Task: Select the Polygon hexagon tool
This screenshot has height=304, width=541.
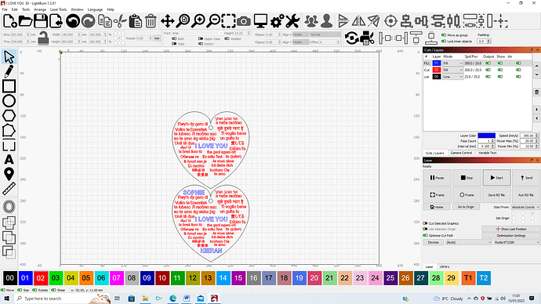Action: [9, 116]
